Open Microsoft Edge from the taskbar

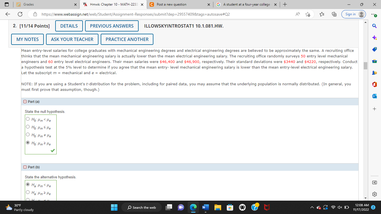pos(193,207)
